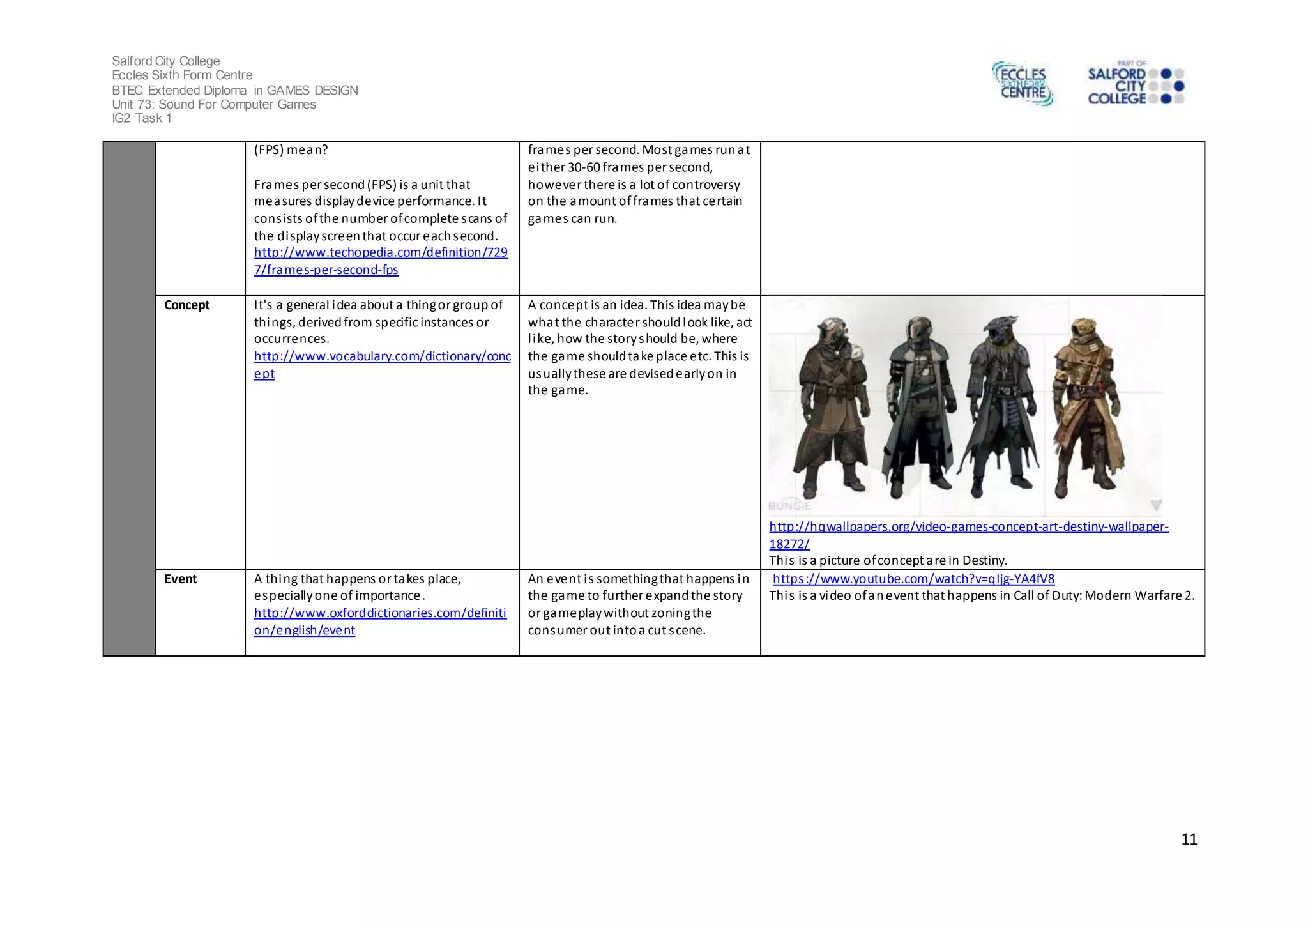Screen dimensions: 1308x925
Task: Click the page number 11
Action: [x=1189, y=839]
